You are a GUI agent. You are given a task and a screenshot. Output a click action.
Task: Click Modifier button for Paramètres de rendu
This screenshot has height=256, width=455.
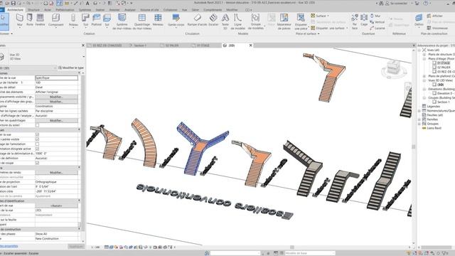coord(56,172)
